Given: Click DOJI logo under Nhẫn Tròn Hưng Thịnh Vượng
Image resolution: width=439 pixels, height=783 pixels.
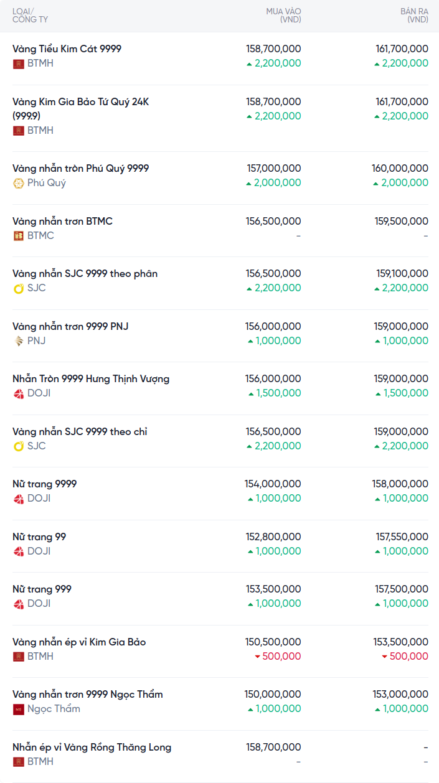Looking at the screenshot, I should click(18, 393).
